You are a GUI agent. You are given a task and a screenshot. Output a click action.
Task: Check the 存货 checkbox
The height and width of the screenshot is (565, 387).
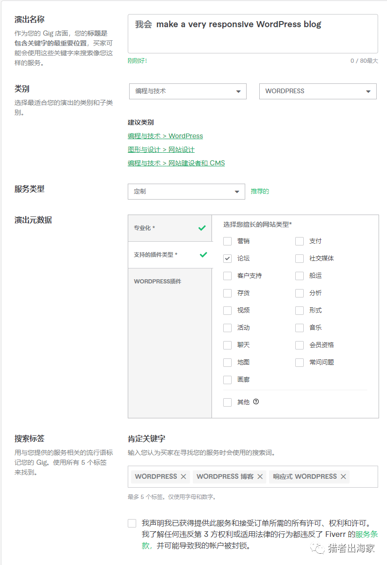(227, 293)
